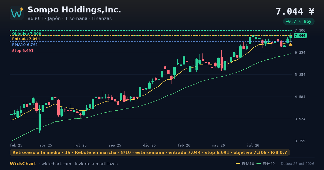This screenshot has height=170, width=324.
Task: Click the 4.584 axis value
Action: click(300, 97)
